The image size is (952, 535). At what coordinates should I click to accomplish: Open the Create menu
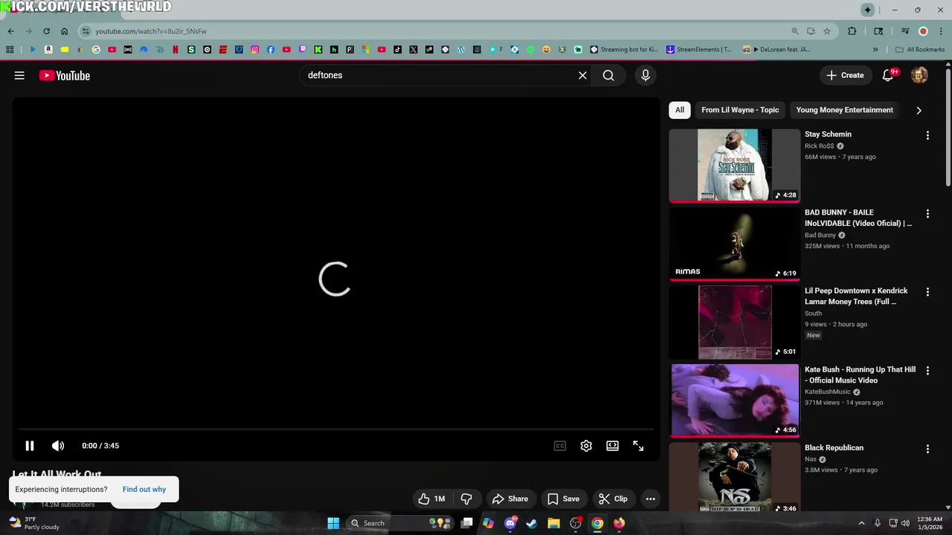tap(845, 75)
